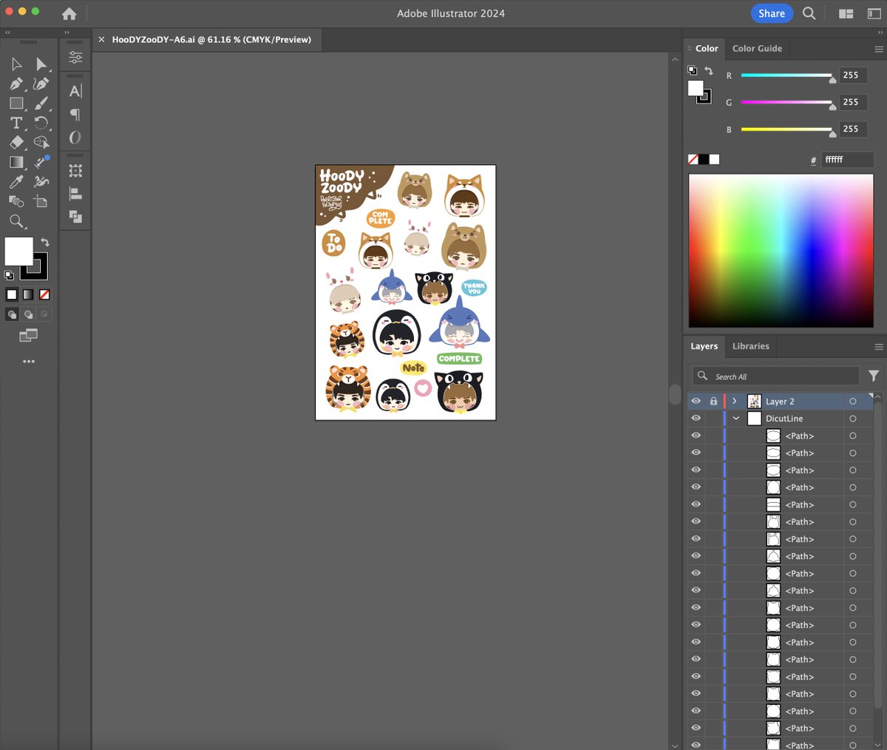This screenshot has width=887, height=750.
Task: Open the Arrange Documents dropdown
Action: (x=846, y=13)
